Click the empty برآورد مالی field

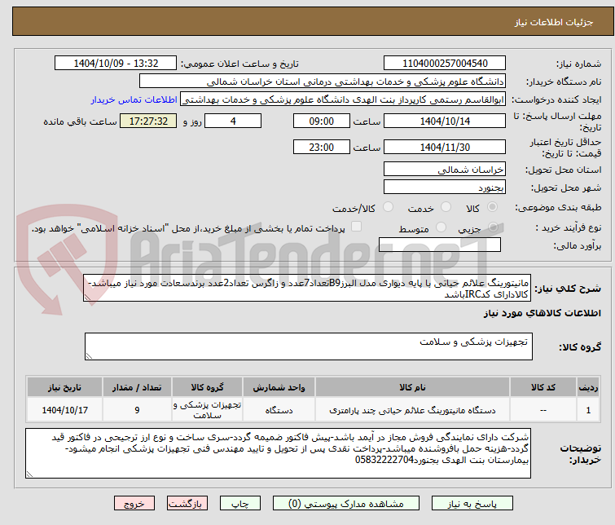pyautogui.click(x=440, y=245)
